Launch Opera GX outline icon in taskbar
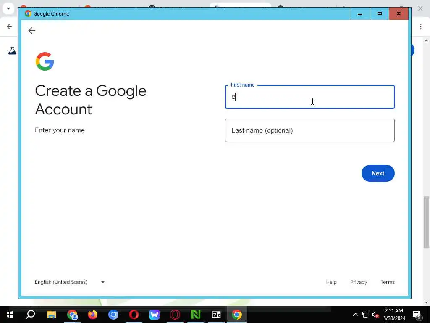430x323 pixels. pyautogui.click(x=175, y=315)
